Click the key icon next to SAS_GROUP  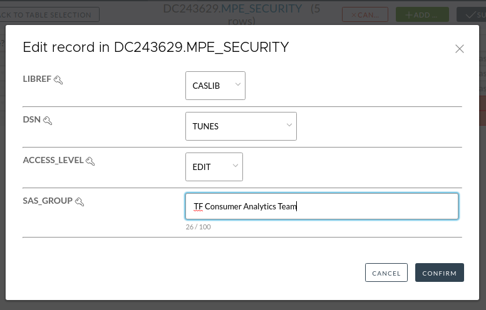79,201
